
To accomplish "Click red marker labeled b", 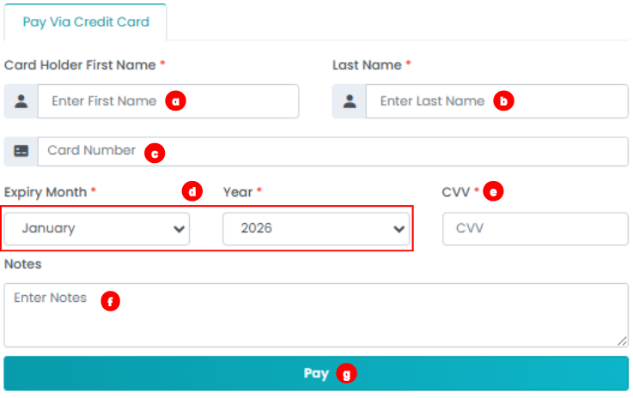I will [504, 101].
